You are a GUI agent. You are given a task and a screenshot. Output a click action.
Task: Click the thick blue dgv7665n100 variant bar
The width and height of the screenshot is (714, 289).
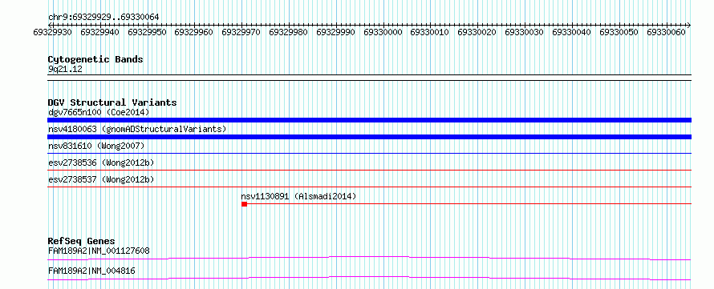pyautogui.click(x=369, y=120)
